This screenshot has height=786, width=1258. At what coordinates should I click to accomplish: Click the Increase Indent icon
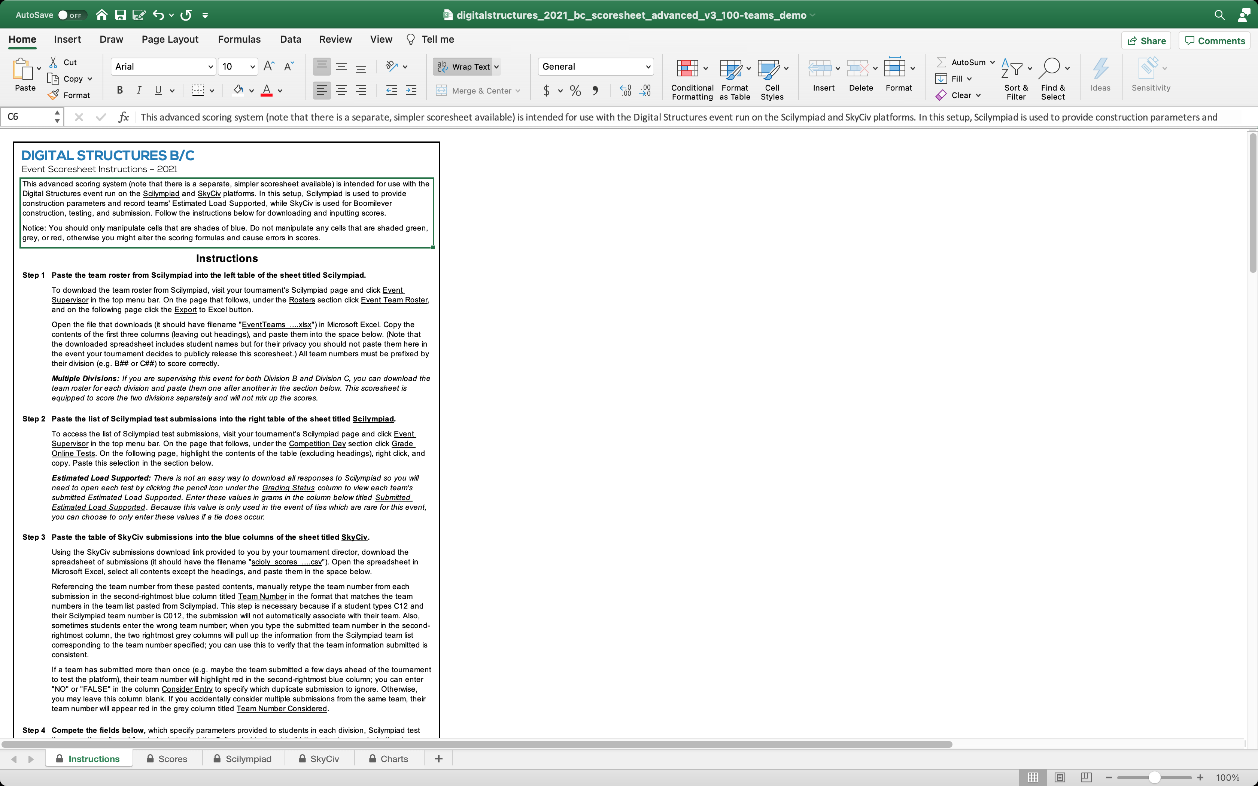[411, 91]
